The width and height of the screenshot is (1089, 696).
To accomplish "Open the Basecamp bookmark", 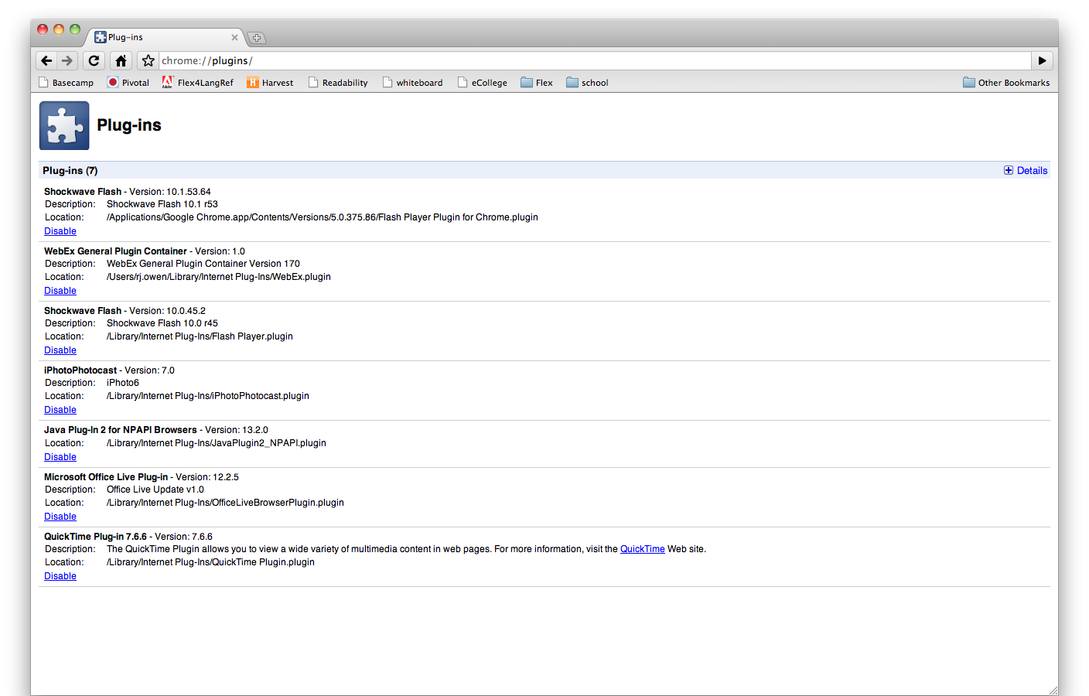I will pos(66,83).
